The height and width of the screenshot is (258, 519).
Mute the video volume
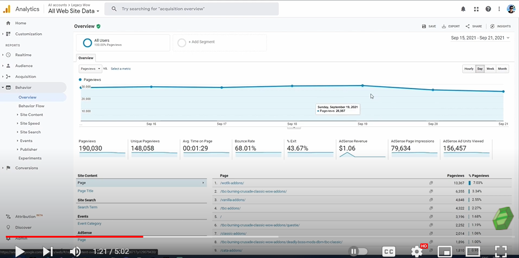pos(75,252)
